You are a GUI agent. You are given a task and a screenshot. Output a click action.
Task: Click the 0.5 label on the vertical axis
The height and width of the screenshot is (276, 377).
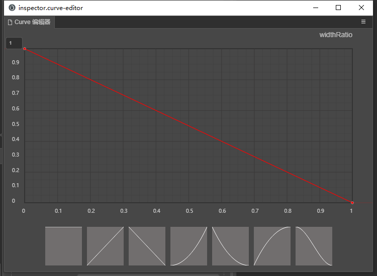16,124
